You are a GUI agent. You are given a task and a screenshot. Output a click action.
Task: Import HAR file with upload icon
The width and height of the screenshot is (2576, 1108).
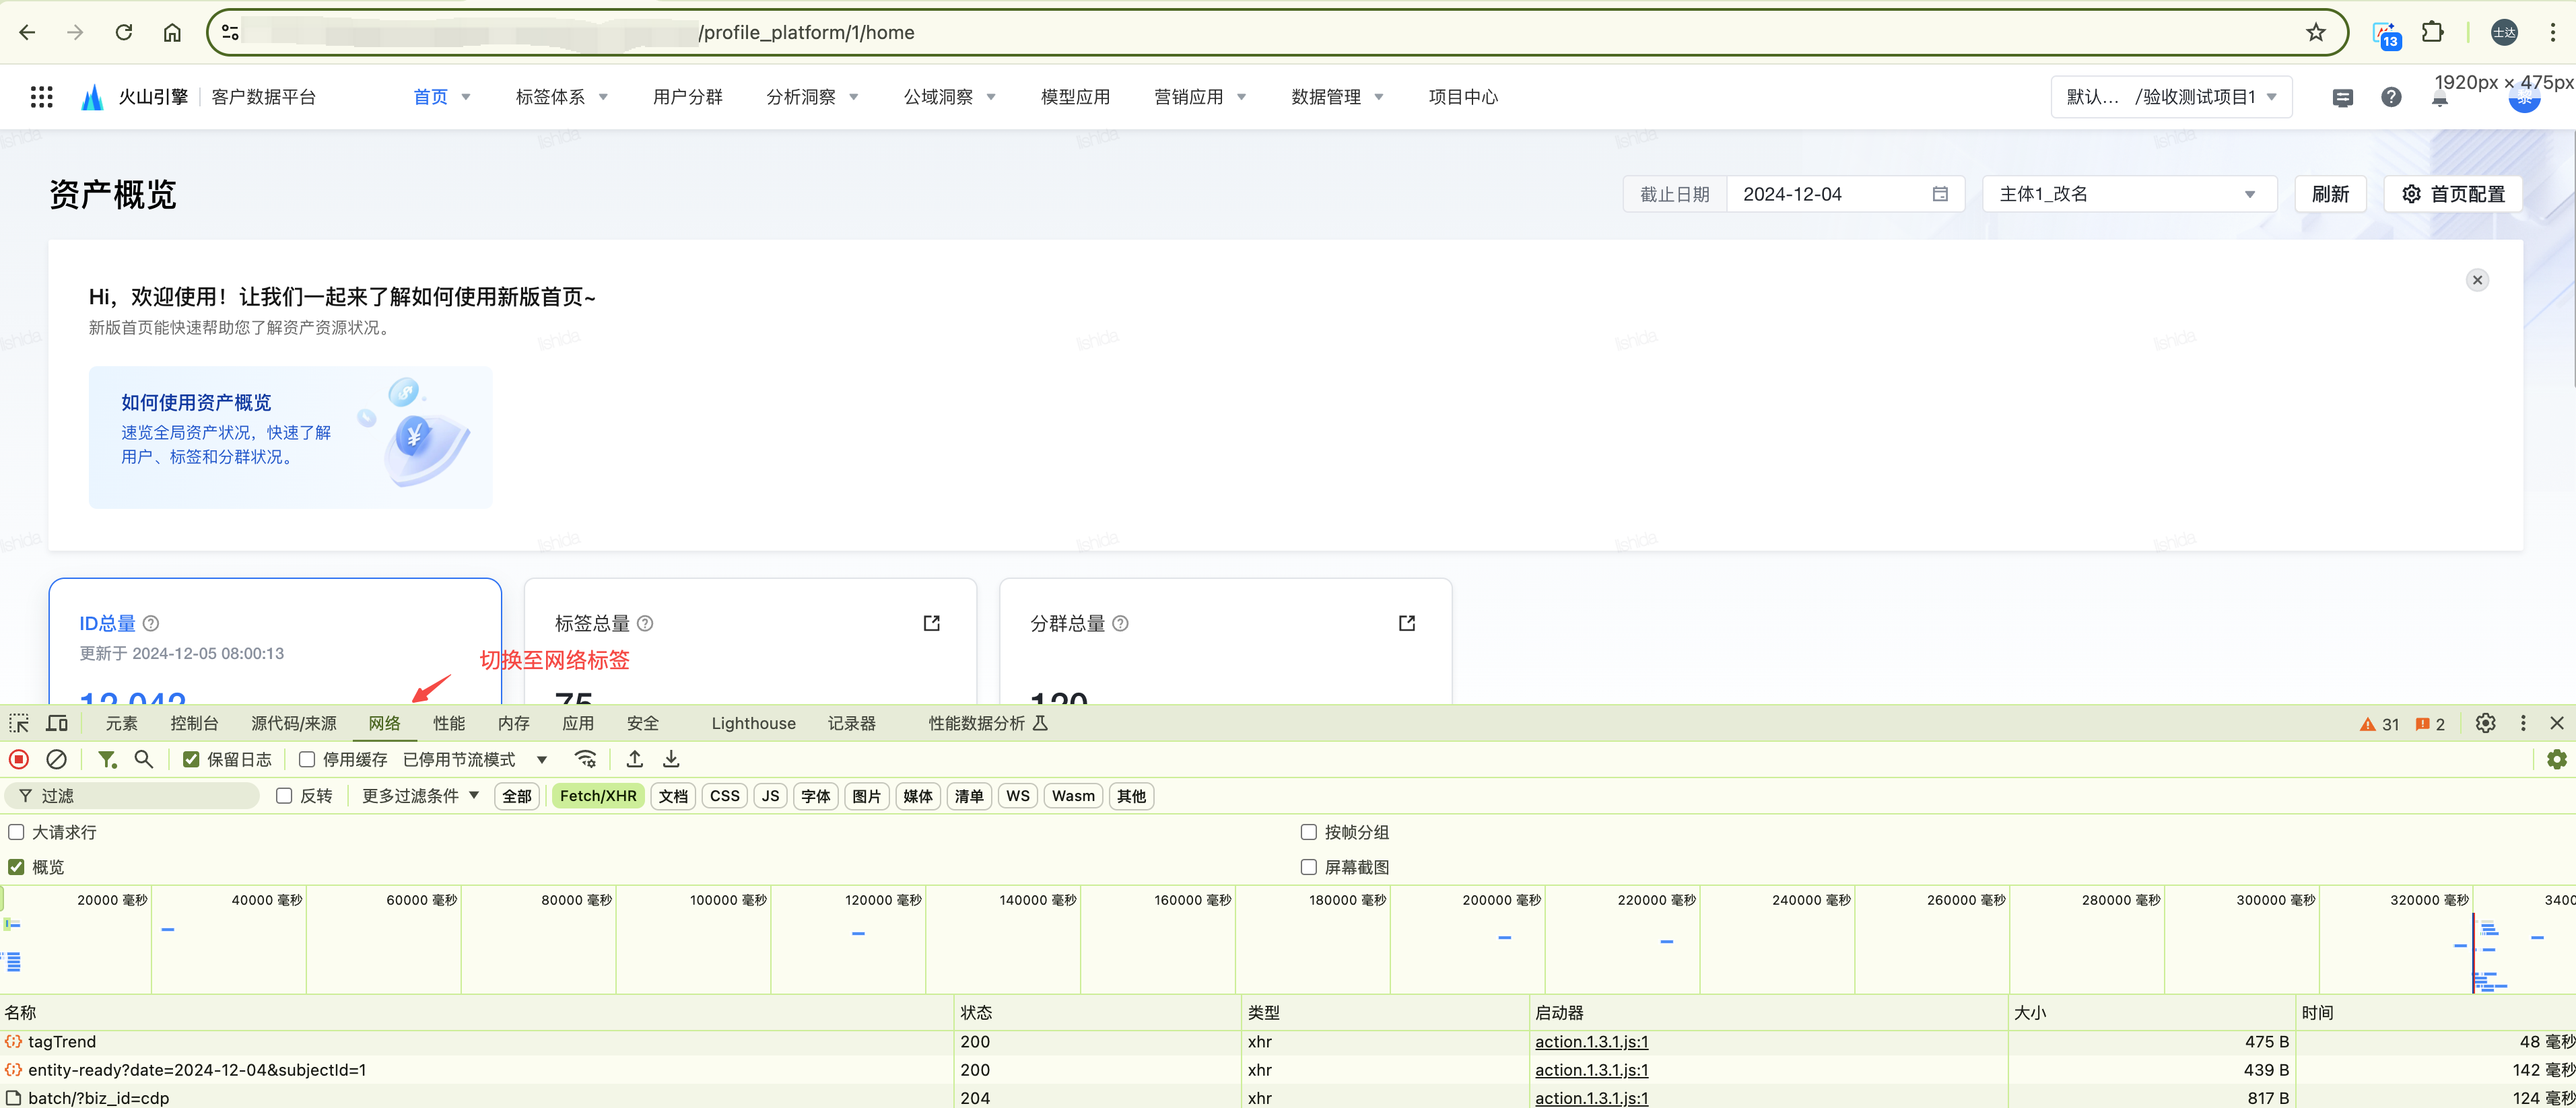point(634,759)
